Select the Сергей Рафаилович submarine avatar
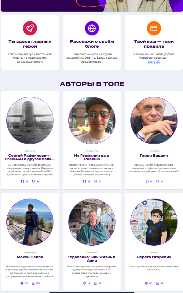The height and width of the screenshot is (293, 183). point(30,120)
